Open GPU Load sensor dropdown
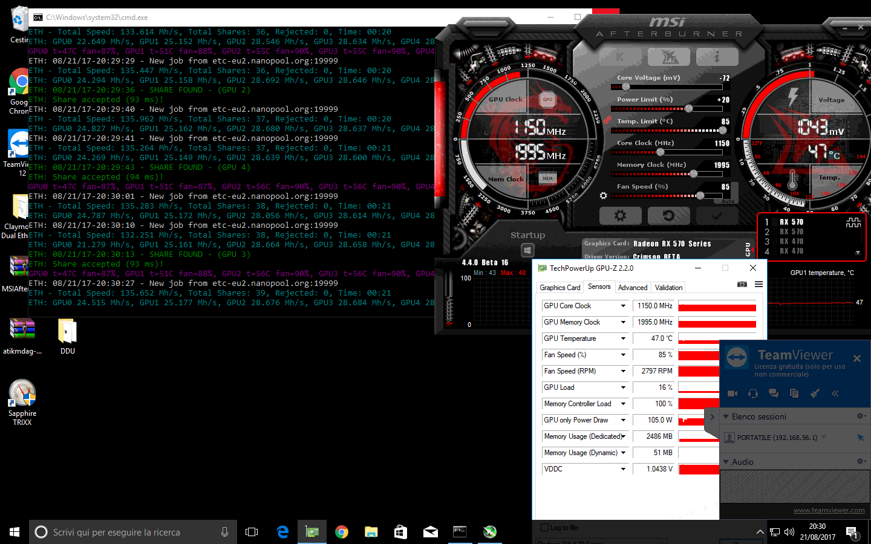 tap(623, 387)
